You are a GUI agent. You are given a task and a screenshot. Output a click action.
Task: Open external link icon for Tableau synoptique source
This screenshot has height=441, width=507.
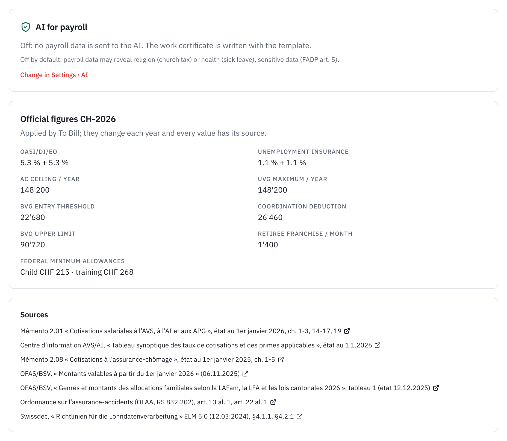[x=378, y=345]
